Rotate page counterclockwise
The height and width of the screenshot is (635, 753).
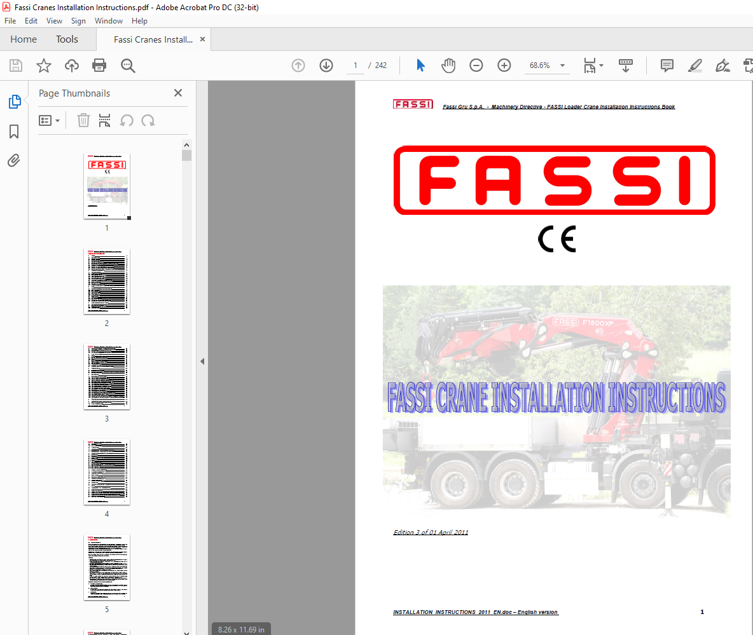pyautogui.click(x=127, y=121)
